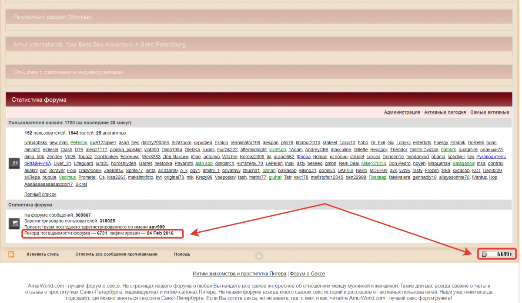The width and height of the screenshot is (522, 303).
Task: Open Самые активные list
Action: click(489, 112)
